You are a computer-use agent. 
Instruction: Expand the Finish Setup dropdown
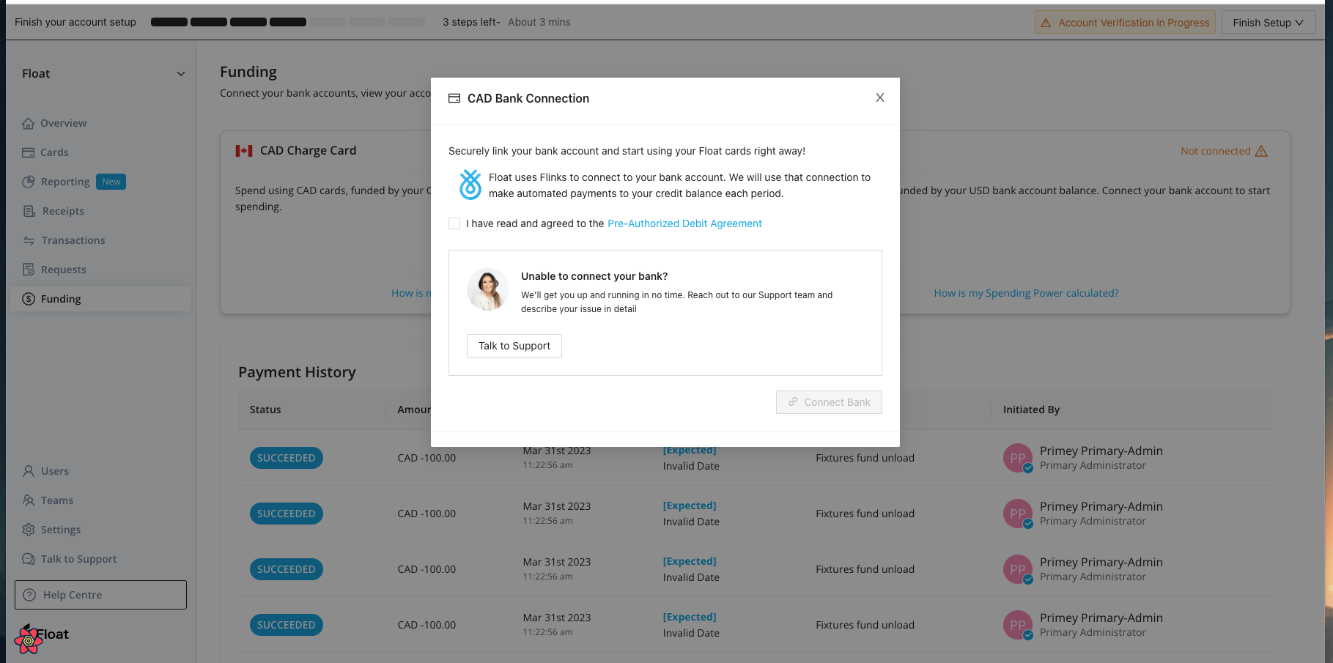tap(1269, 22)
